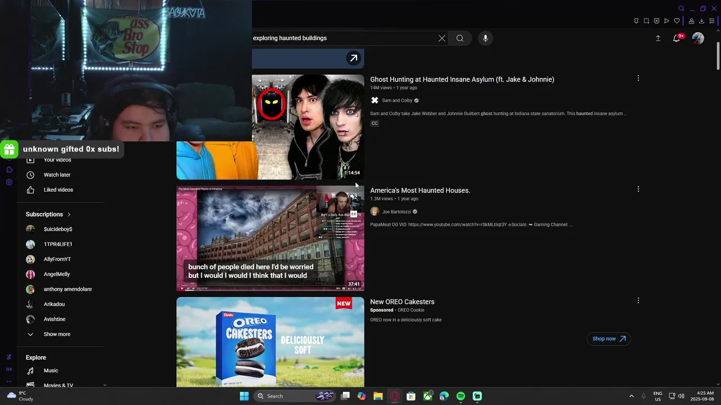
Task: Clear the YouTube search box text
Action: tap(442, 38)
